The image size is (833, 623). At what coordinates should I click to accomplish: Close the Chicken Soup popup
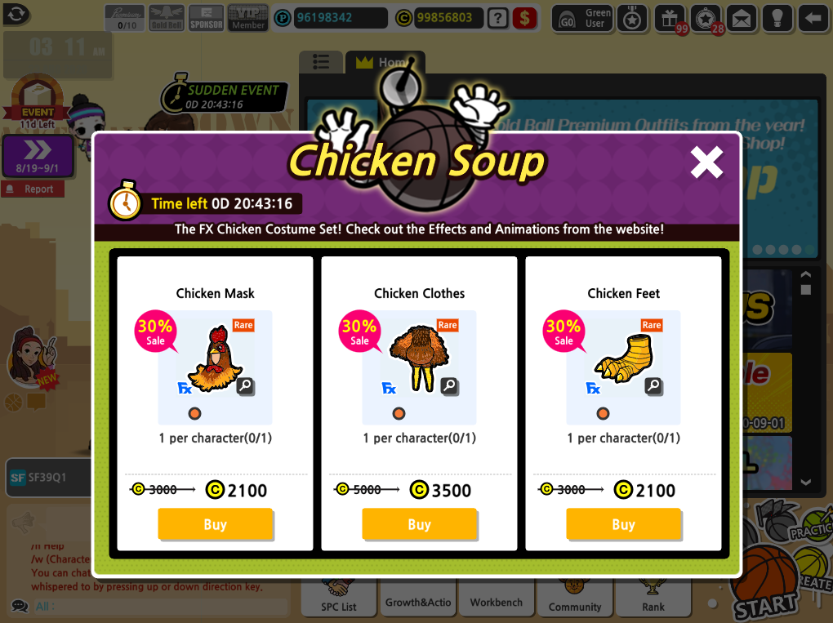tap(706, 162)
